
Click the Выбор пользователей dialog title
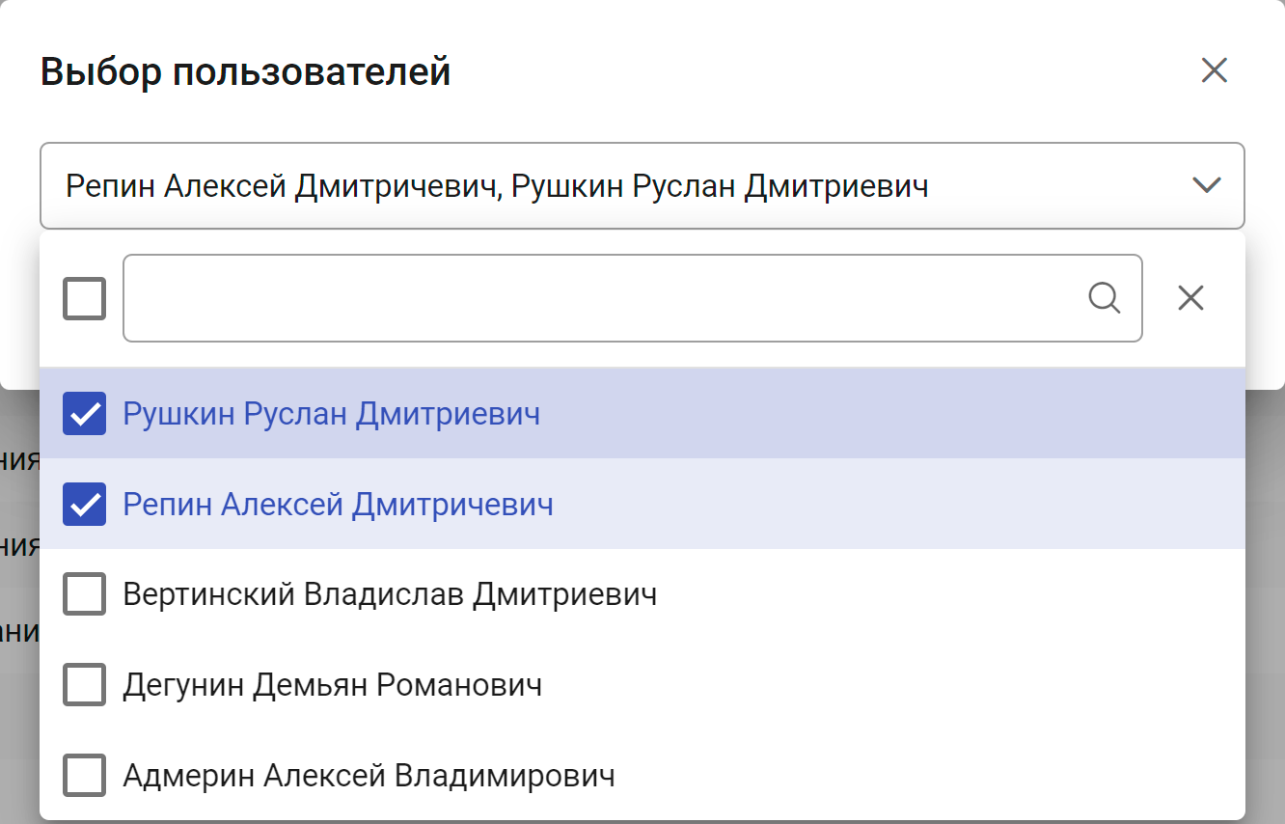point(245,71)
